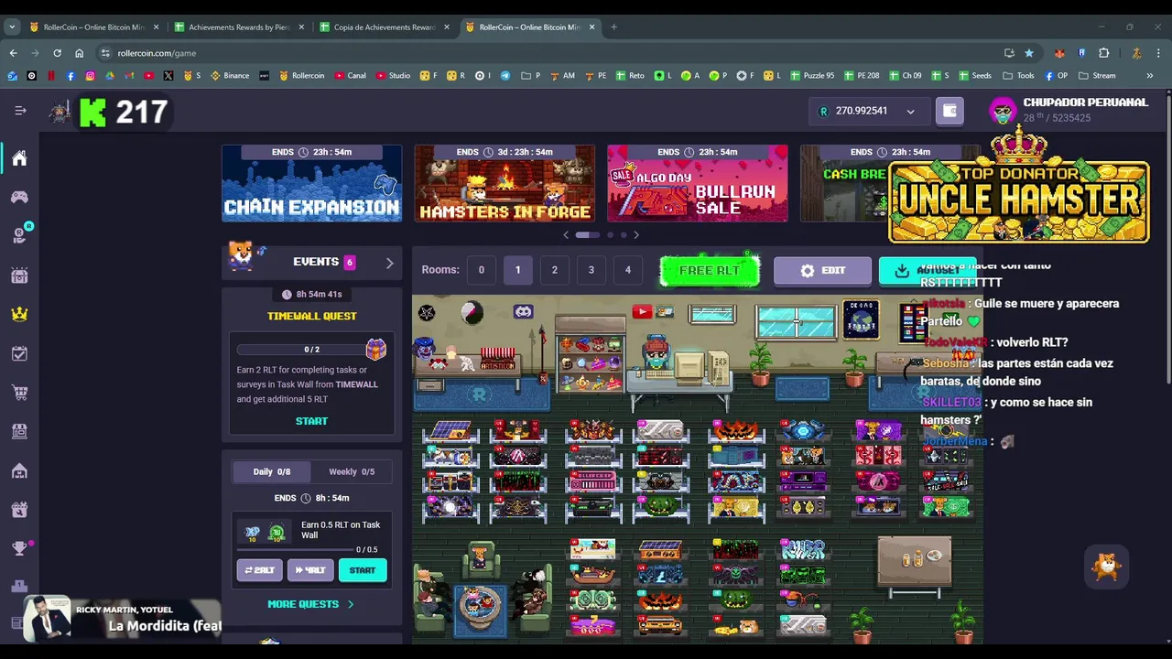Open the trophy sidebar icon
Screen dimensions: 1172x659
[x=19, y=548]
